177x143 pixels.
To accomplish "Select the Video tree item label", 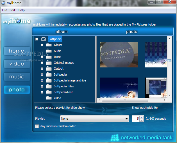I will pos(57,98).
